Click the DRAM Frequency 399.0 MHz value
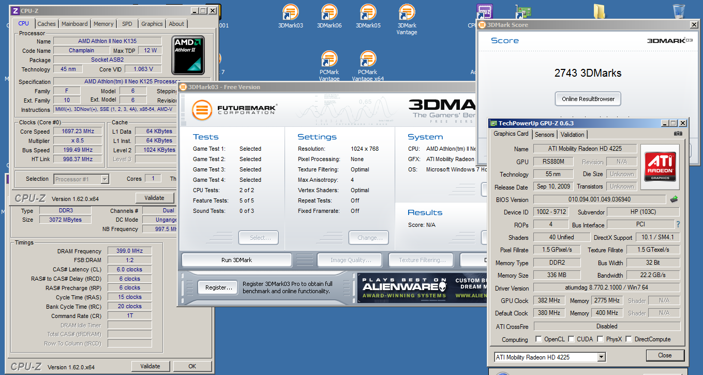 [x=129, y=251]
